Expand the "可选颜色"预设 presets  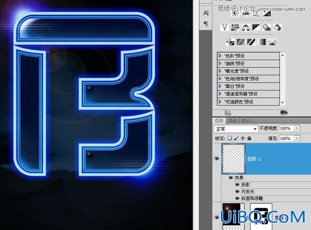click(220, 101)
